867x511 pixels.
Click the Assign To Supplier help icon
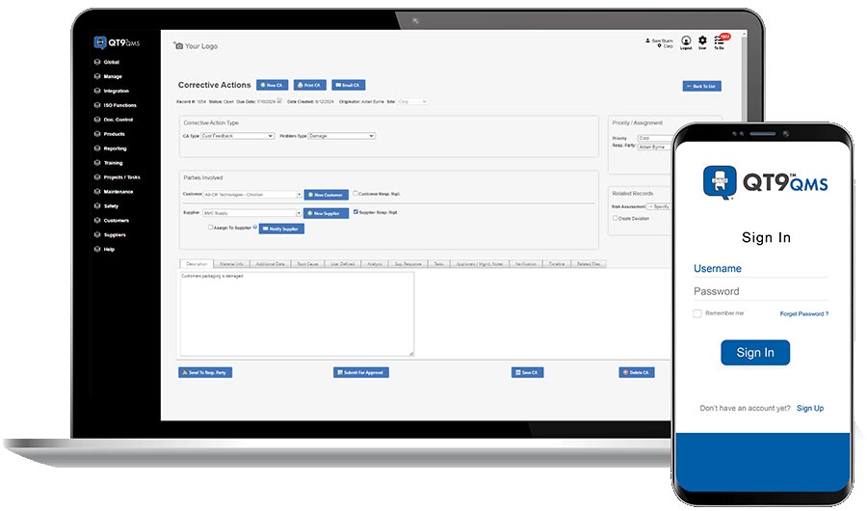coord(255,227)
